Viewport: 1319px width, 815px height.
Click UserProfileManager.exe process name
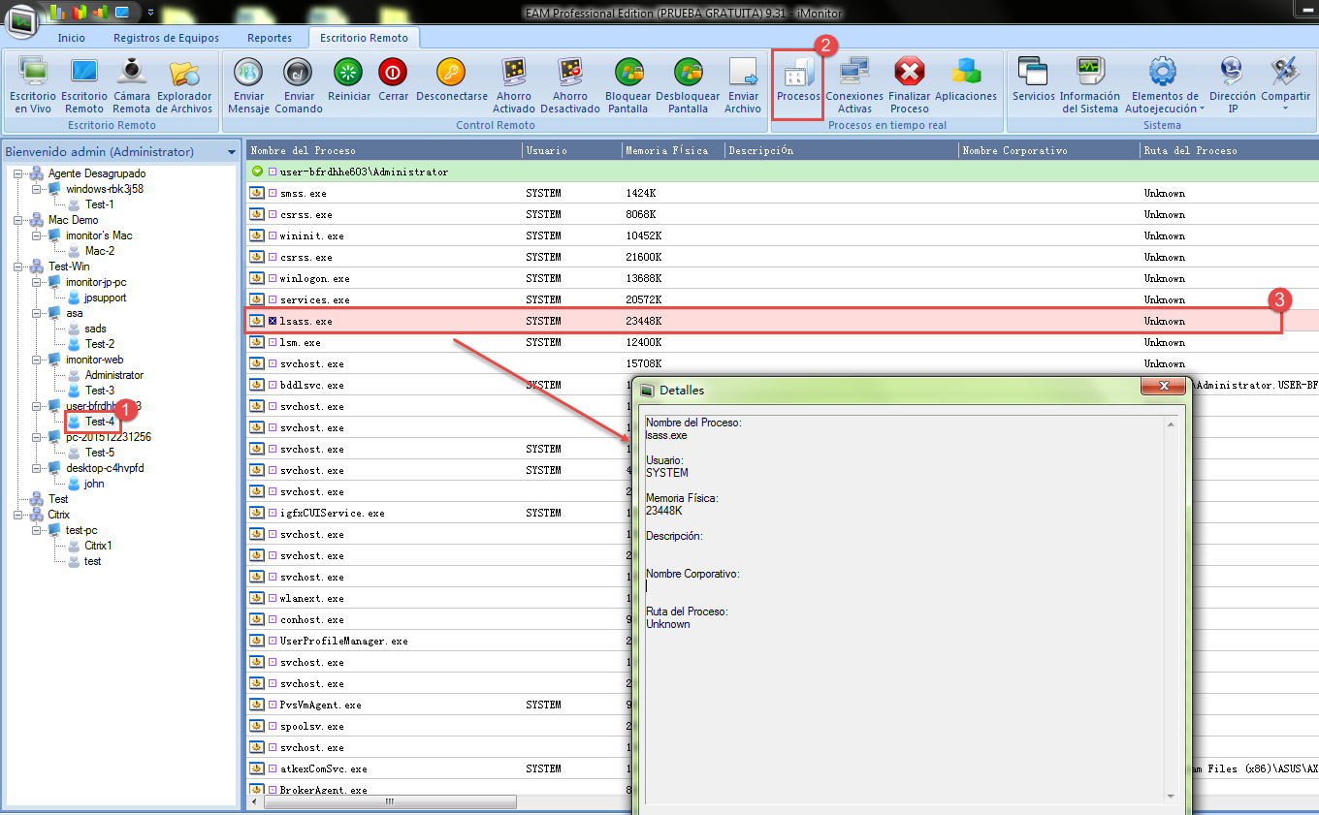coord(343,641)
